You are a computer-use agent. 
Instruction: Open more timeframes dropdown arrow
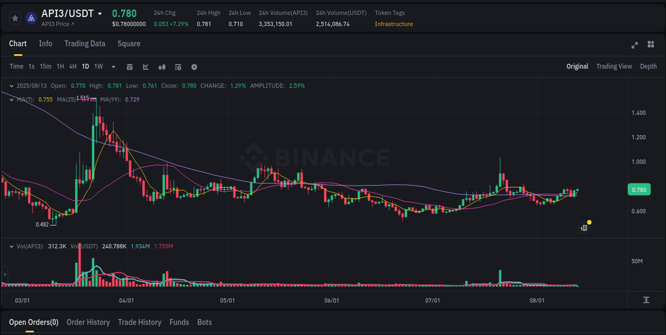pos(113,66)
